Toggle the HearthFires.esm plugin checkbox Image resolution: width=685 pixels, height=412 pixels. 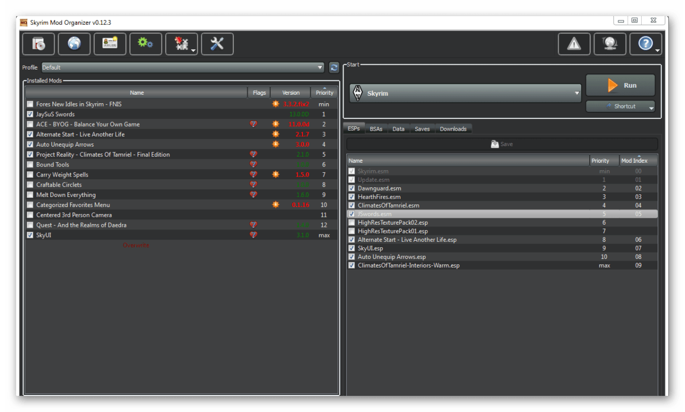point(352,197)
